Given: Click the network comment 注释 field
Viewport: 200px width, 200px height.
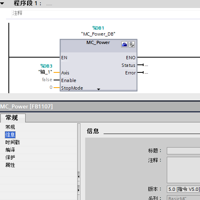Looking at the screenshot, I should click(x=106, y=14).
